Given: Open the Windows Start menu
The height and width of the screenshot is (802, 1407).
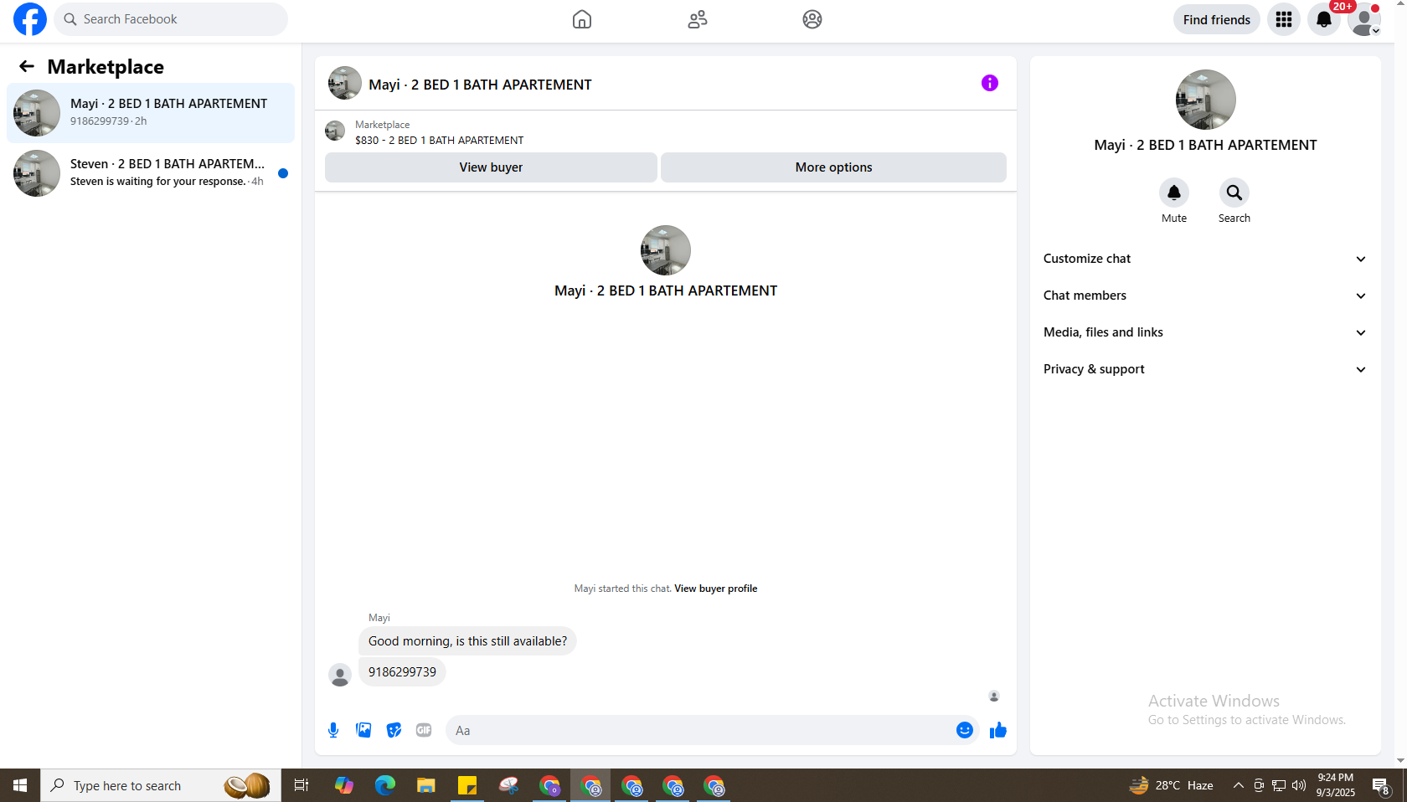Looking at the screenshot, I should tap(20, 785).
